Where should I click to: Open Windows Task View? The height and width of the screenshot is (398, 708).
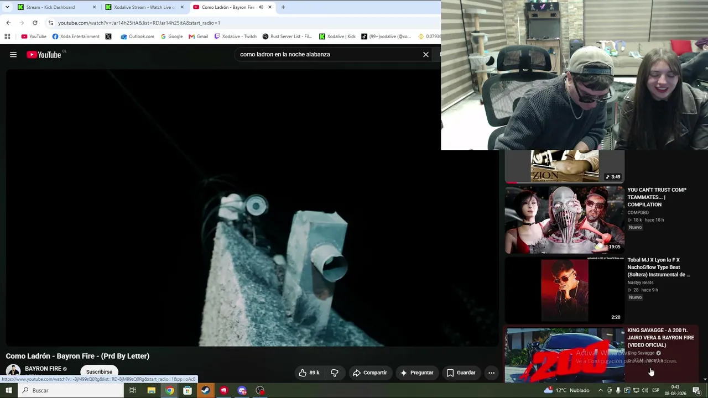(x=133, y=390)
